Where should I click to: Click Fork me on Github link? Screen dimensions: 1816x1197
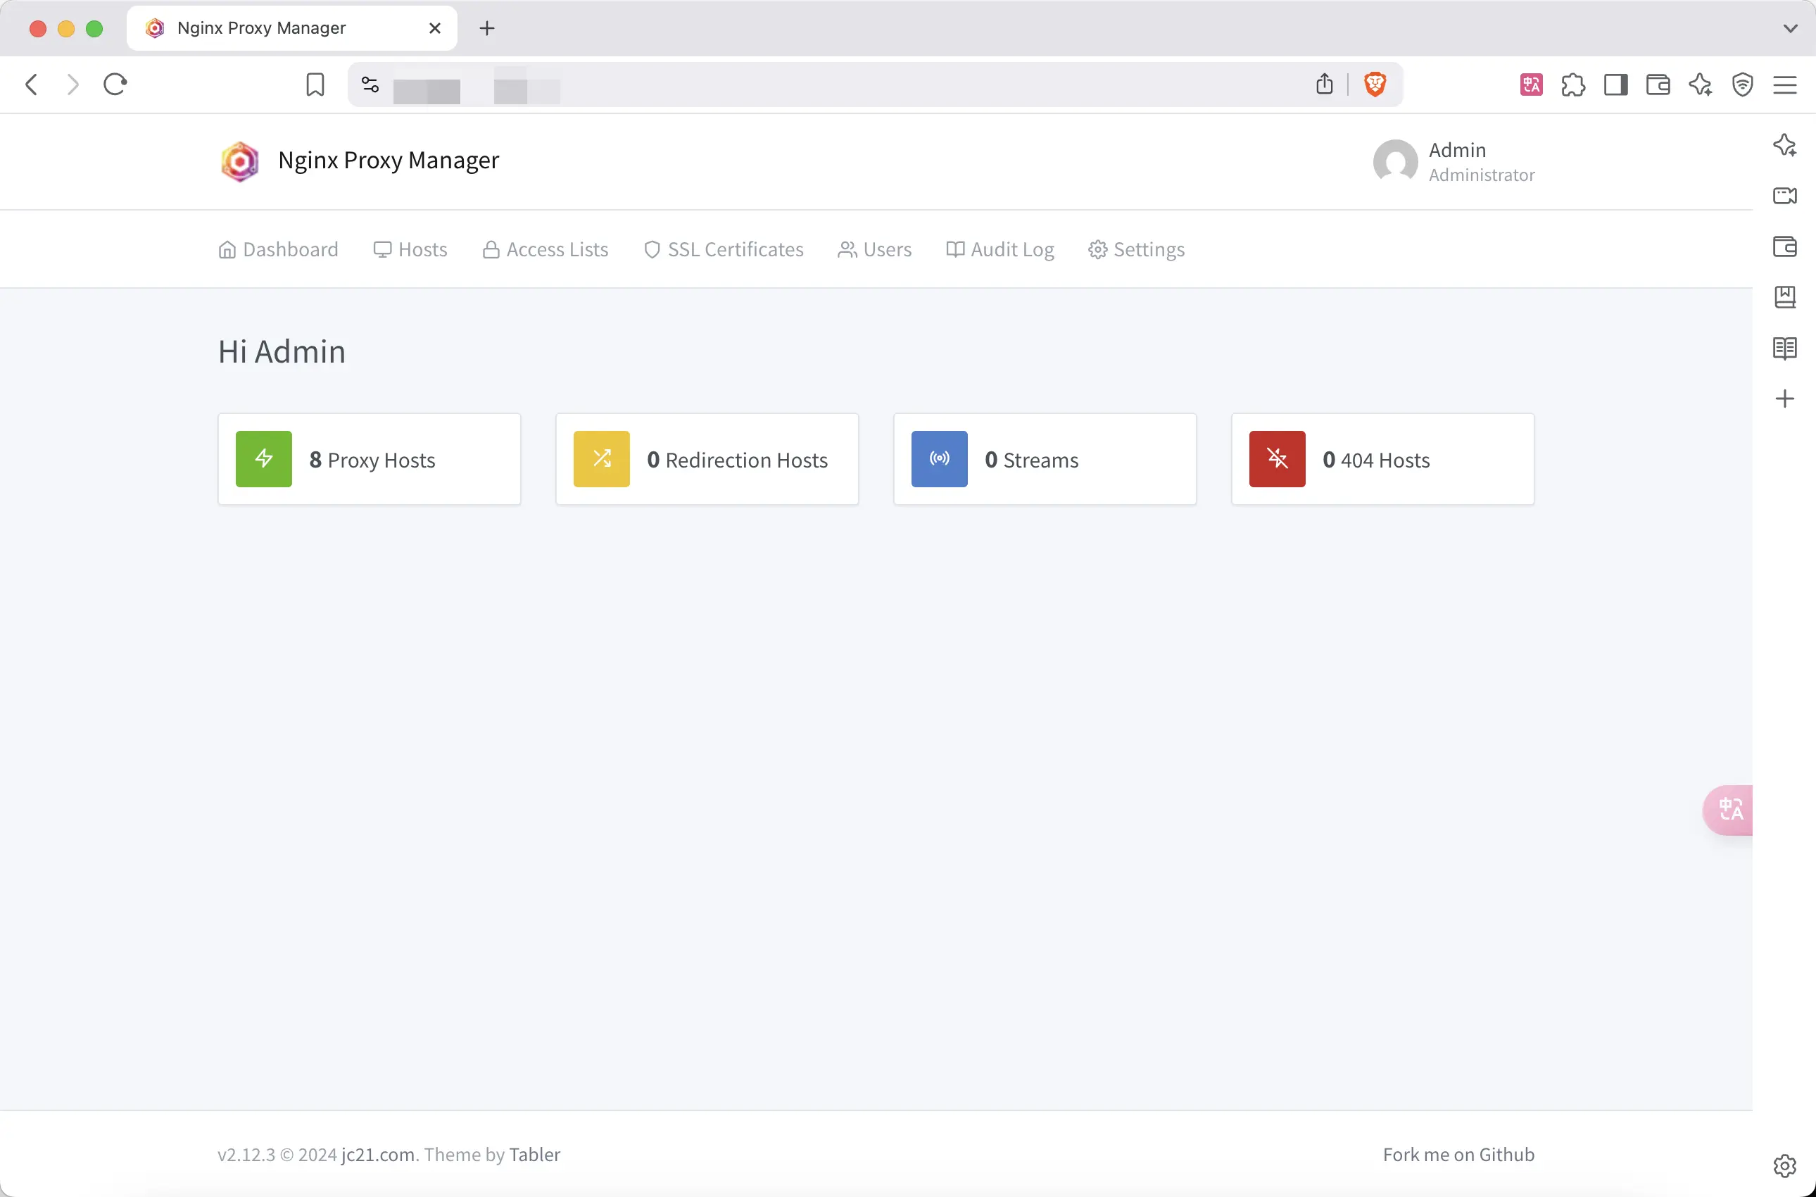pyautogui.click(x=1459, y=1154)
